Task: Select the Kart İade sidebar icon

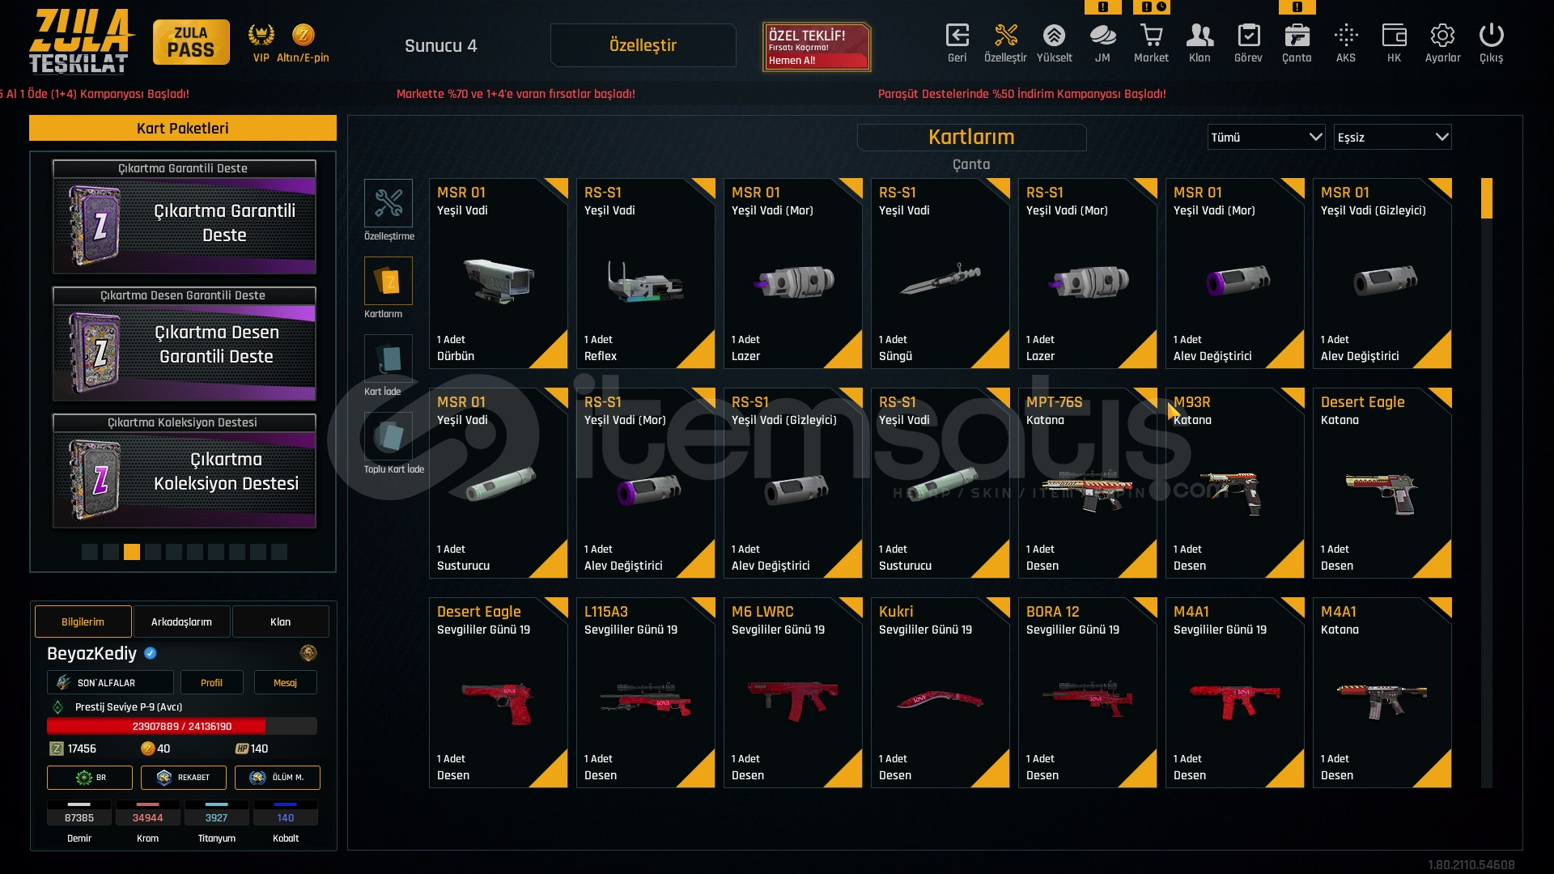Action: pos(388,359)
